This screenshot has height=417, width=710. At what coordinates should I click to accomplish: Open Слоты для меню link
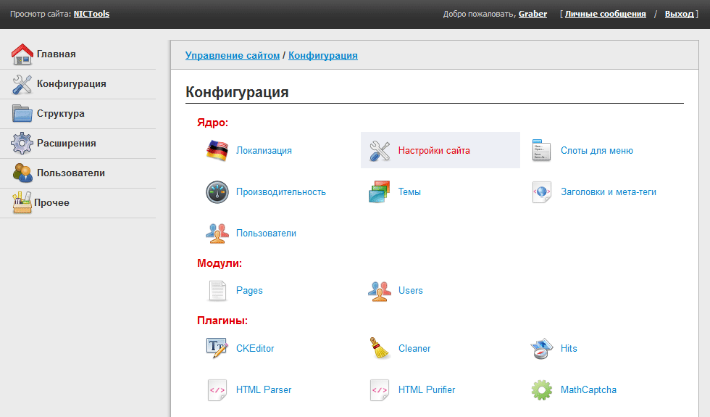597,151
